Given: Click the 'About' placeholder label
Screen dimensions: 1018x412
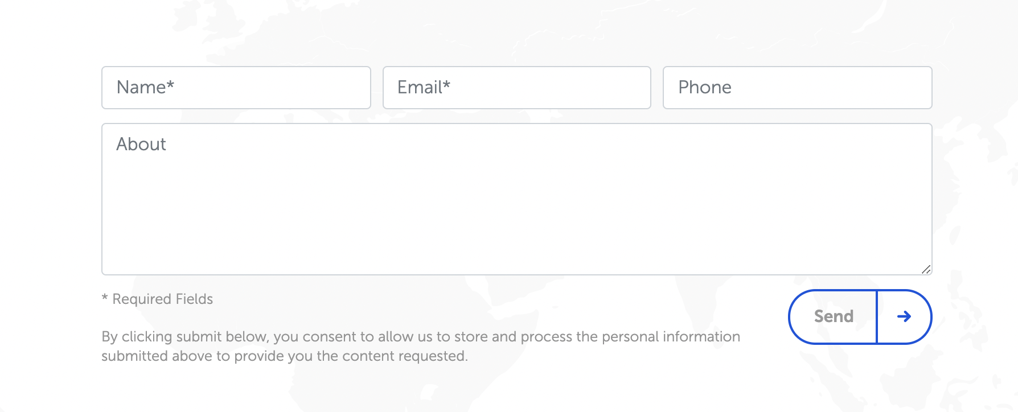Looking at the screenshot, I should (141, 144).
